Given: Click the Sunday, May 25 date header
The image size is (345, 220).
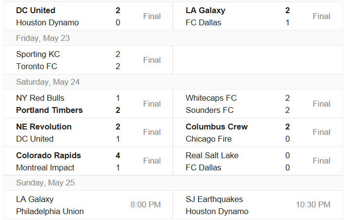Looking at the screenshot, I should point(45,183).
